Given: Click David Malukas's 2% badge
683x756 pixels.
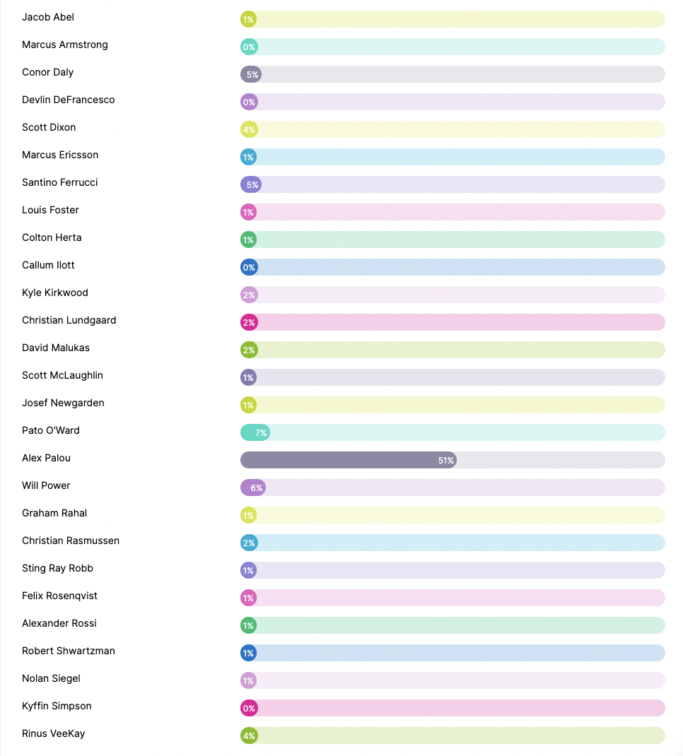Looking at the screenshot, I should (x=249, y=350).
